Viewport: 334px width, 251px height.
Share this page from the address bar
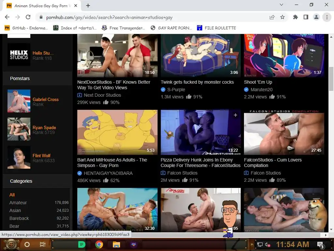tap(272, 17)
